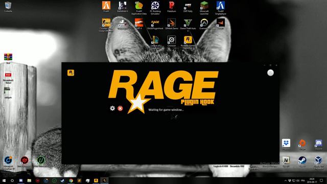Click the Cortana circle on the taskbar
Screen dimensions: 327x184
click(12, 180)
